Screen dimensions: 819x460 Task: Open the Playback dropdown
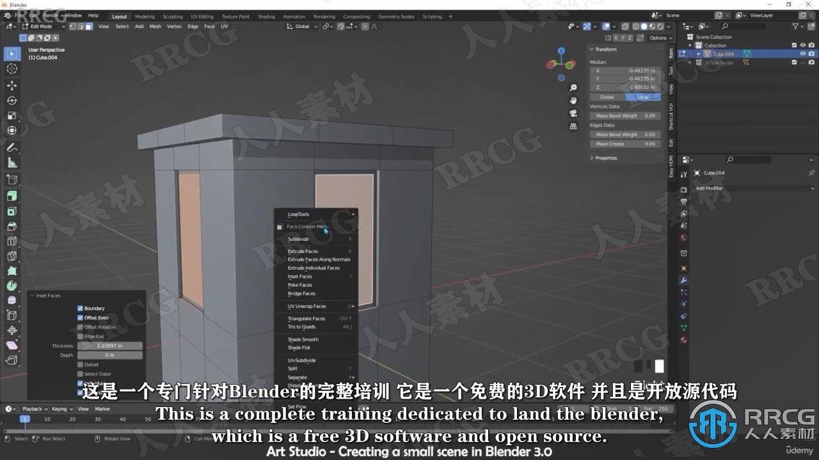coord(34,409)
